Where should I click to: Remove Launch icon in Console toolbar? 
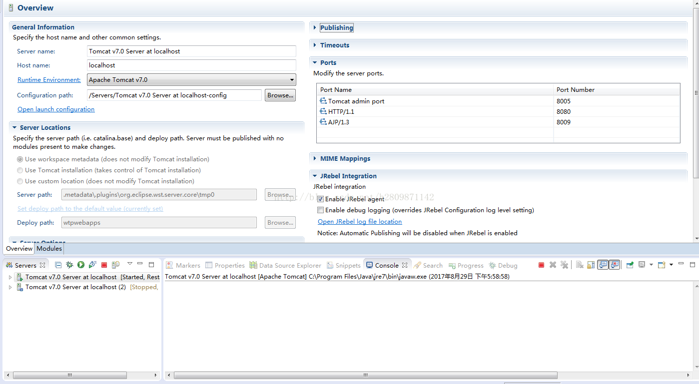[553, 265]
